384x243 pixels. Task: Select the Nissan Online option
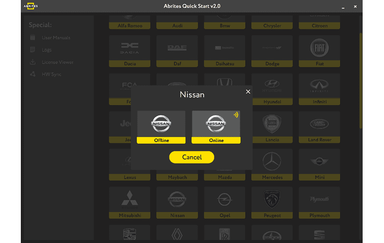tap(216, 127)
